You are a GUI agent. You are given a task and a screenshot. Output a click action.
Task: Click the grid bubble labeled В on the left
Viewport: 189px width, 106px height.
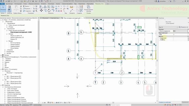pos(69,33)
